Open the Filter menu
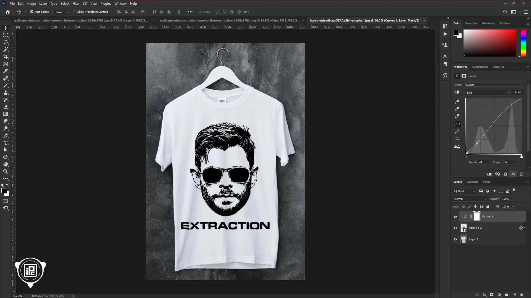 pyautogui.click(x=76, y=4)
